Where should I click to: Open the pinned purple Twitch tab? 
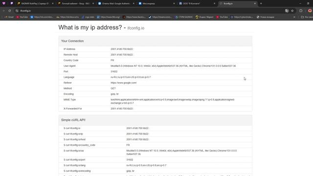coord(12,3)
